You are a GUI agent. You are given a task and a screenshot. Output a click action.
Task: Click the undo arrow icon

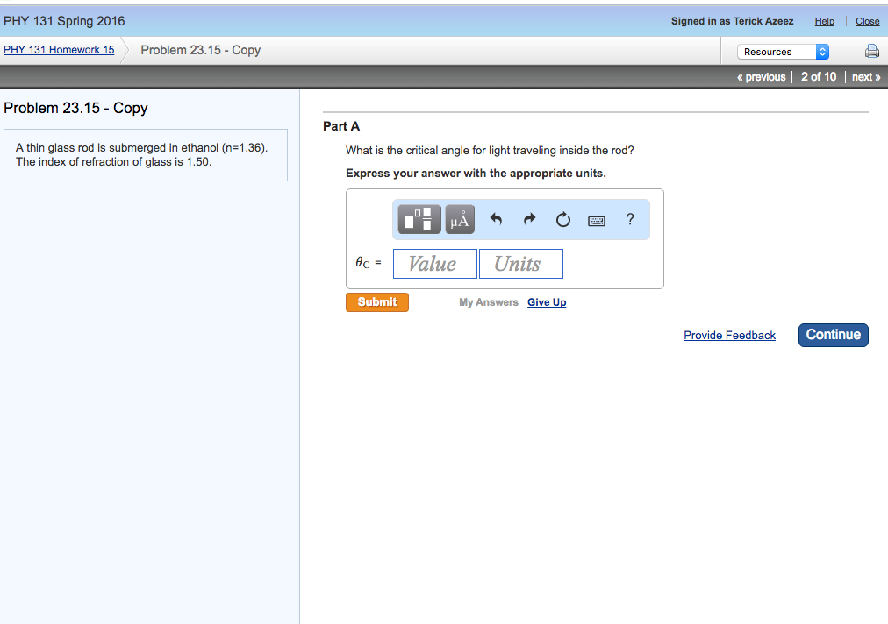tap(496, 220)
